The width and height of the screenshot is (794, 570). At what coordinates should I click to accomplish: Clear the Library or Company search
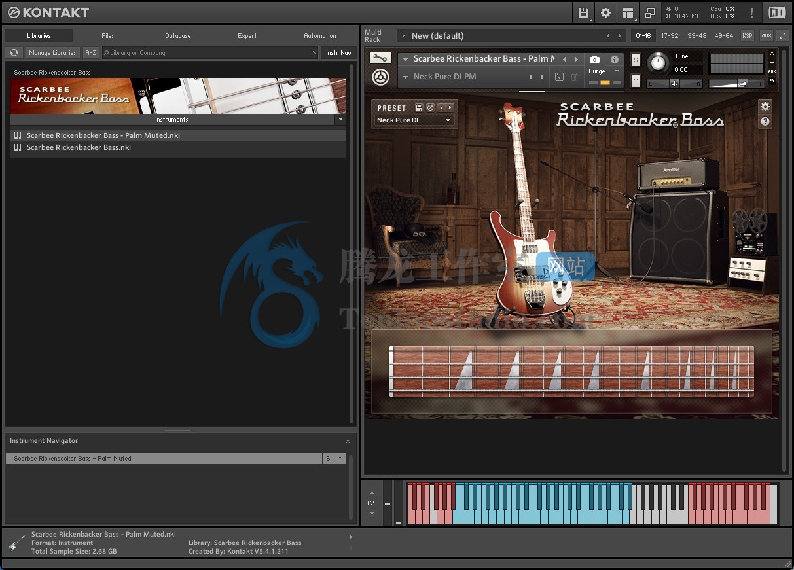pos(314,53)
